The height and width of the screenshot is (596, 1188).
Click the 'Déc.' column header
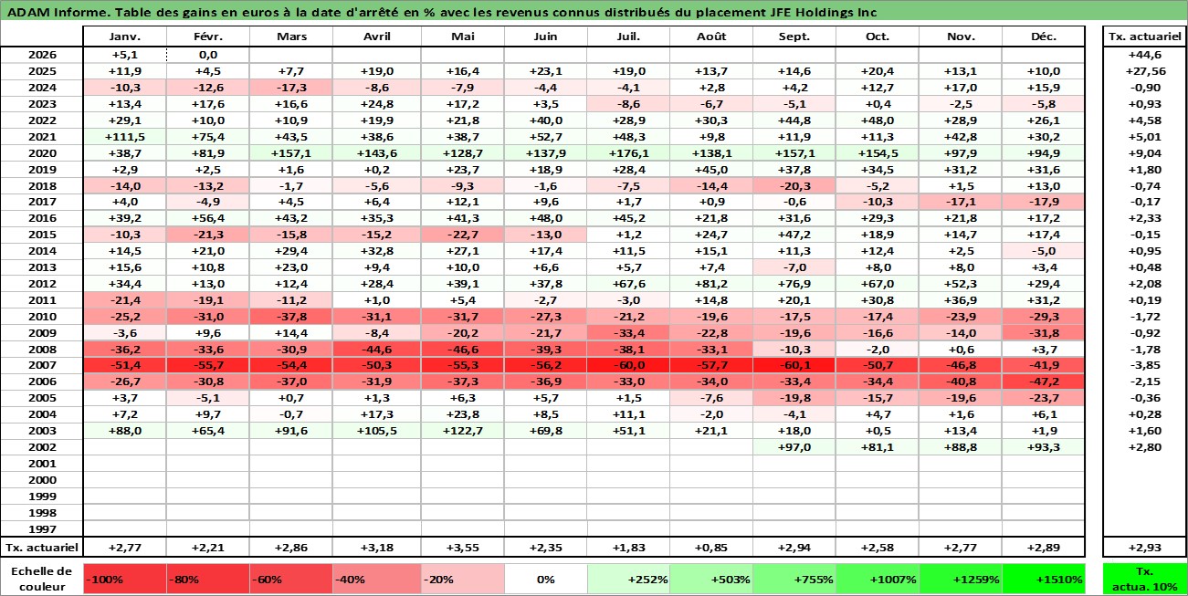coord(1044,37)
